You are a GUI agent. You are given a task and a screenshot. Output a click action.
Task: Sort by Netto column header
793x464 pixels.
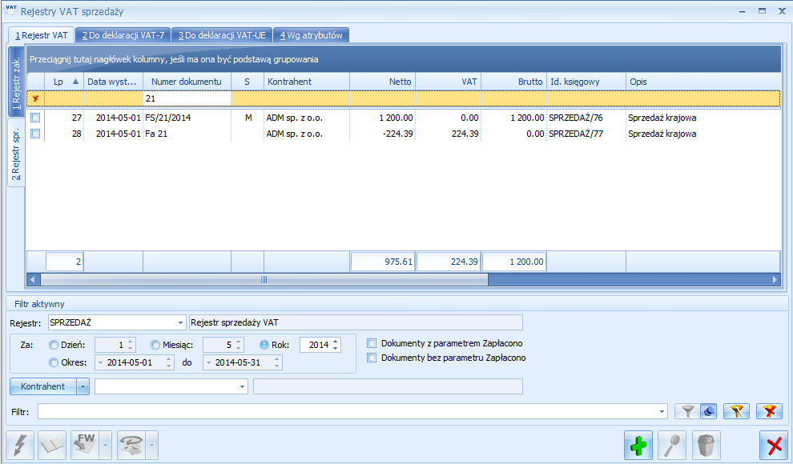pos(382,82)
